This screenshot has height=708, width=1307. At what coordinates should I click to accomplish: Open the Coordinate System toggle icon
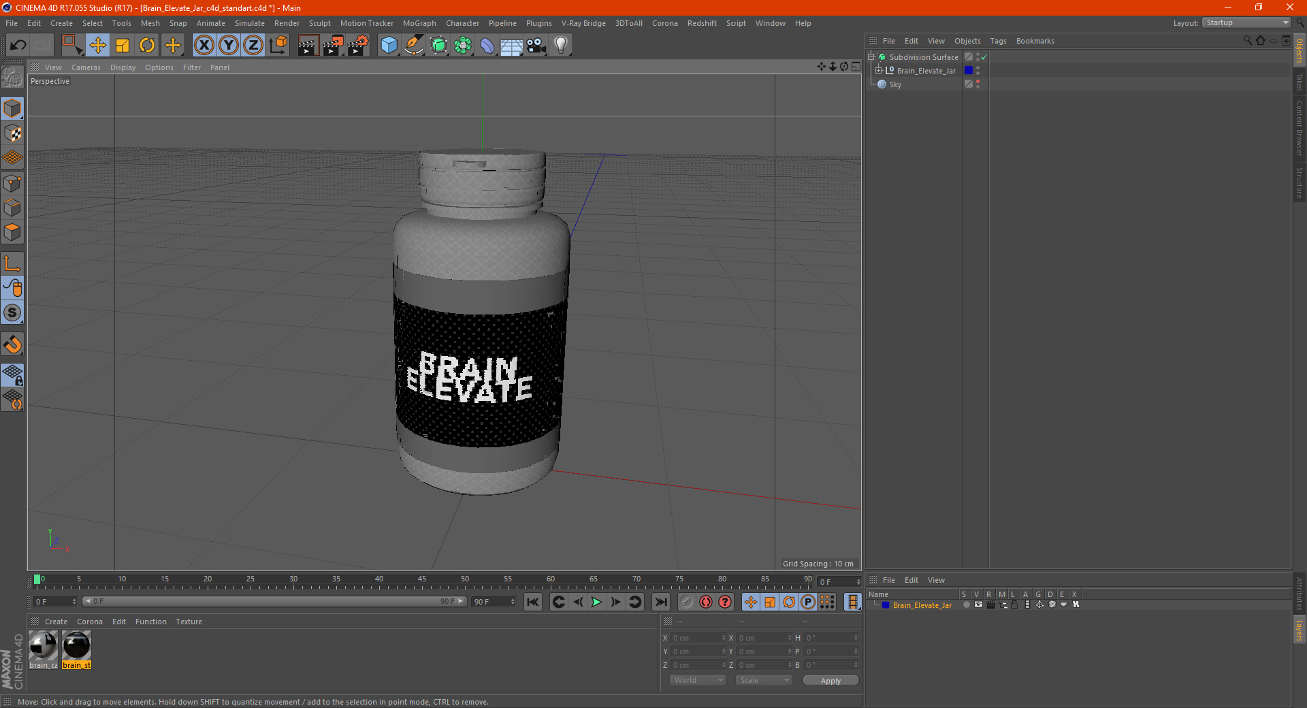tap(278, 45)
